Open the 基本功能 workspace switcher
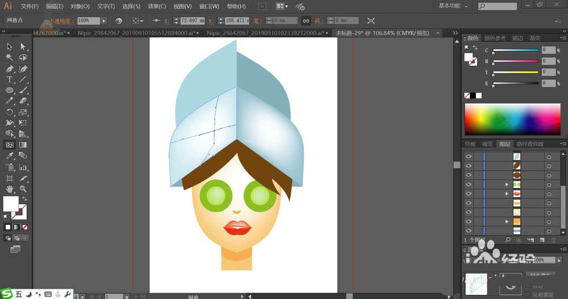568x299 pixels. click(x=453, y=6)
